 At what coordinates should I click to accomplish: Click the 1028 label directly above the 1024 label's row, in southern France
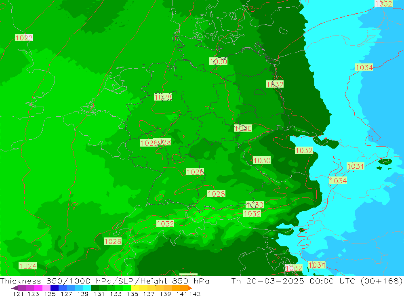[x=113, y=241]
